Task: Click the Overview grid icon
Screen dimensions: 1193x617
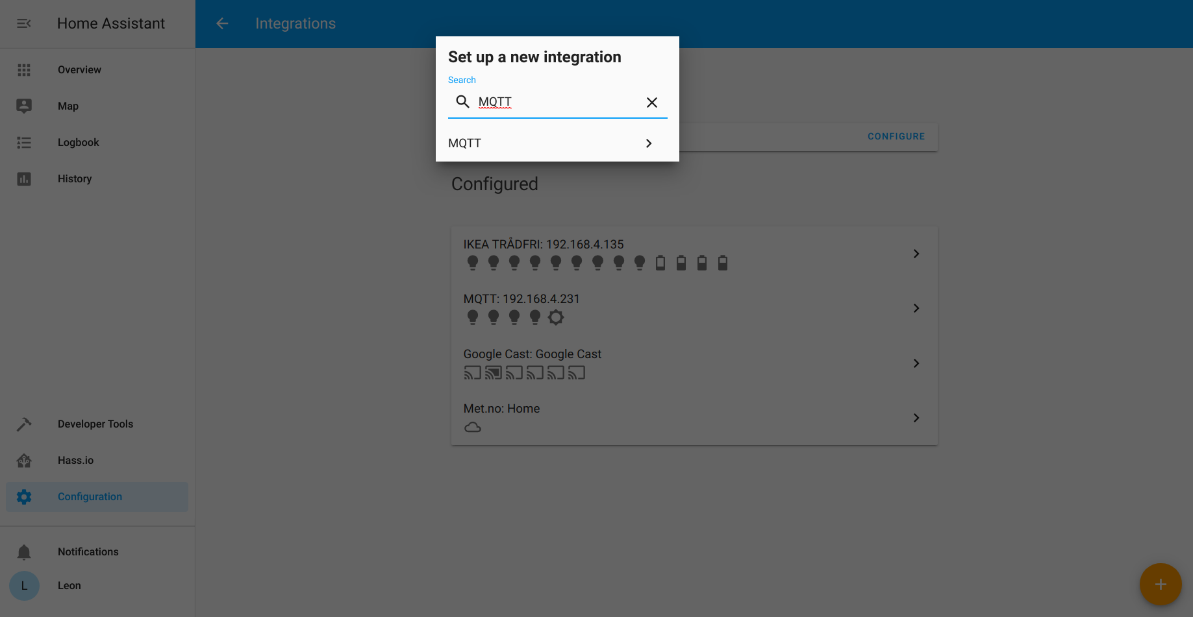Action: [x=24, y=69]
